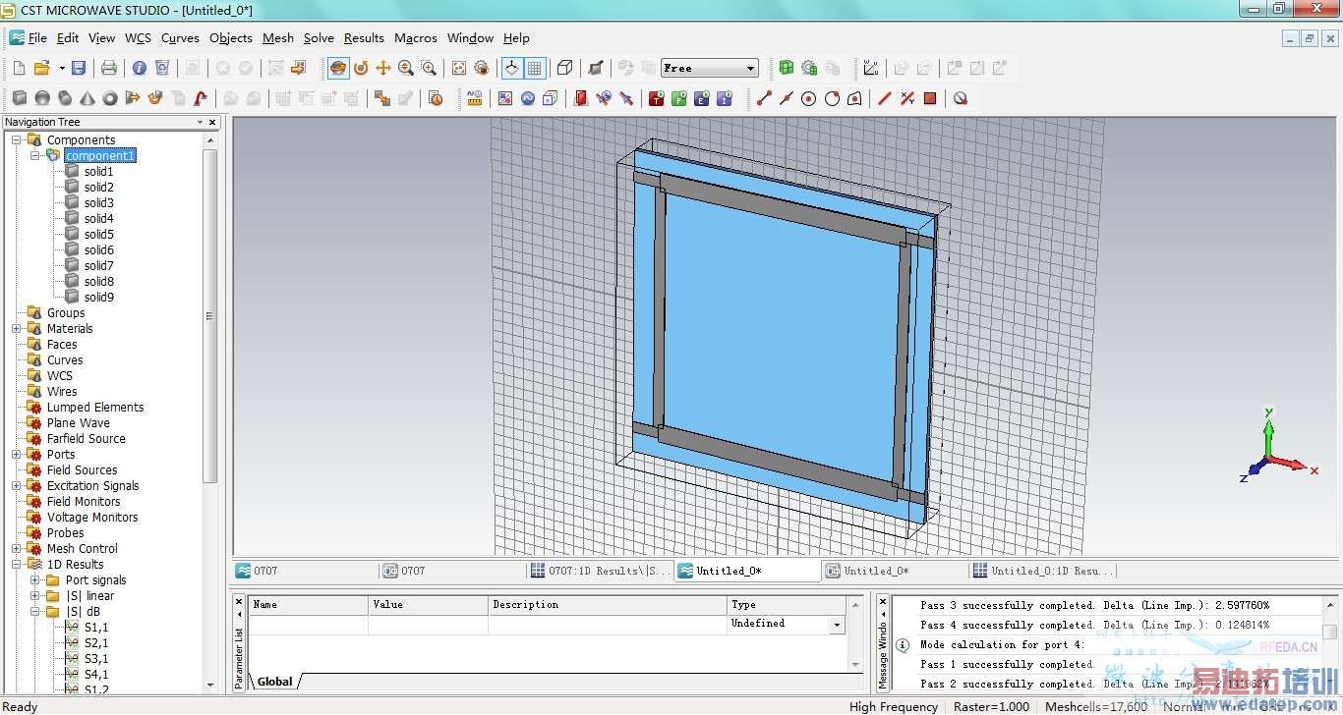1343x715 pixels.
Task: Open the Solve menu
Action: point(319,37)
